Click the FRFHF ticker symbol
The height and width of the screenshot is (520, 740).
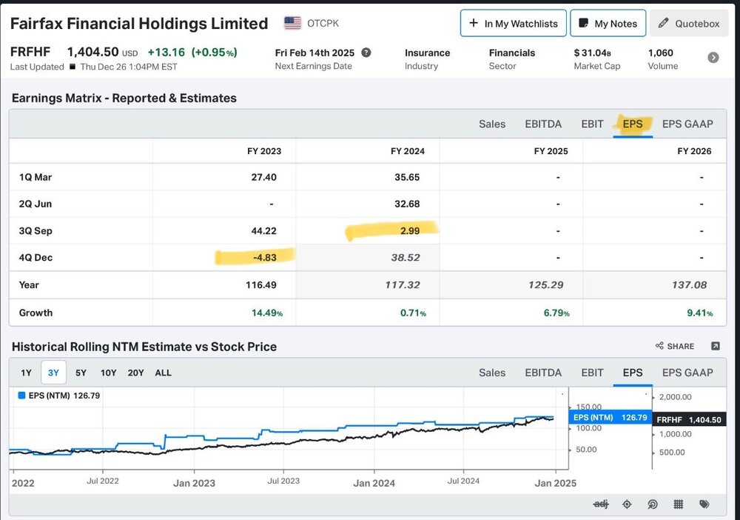30,51
